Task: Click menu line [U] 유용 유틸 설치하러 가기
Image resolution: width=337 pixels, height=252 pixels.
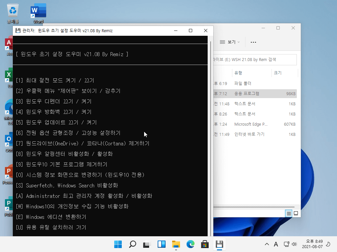Action: pyautogui.click(x=51, y=227)
